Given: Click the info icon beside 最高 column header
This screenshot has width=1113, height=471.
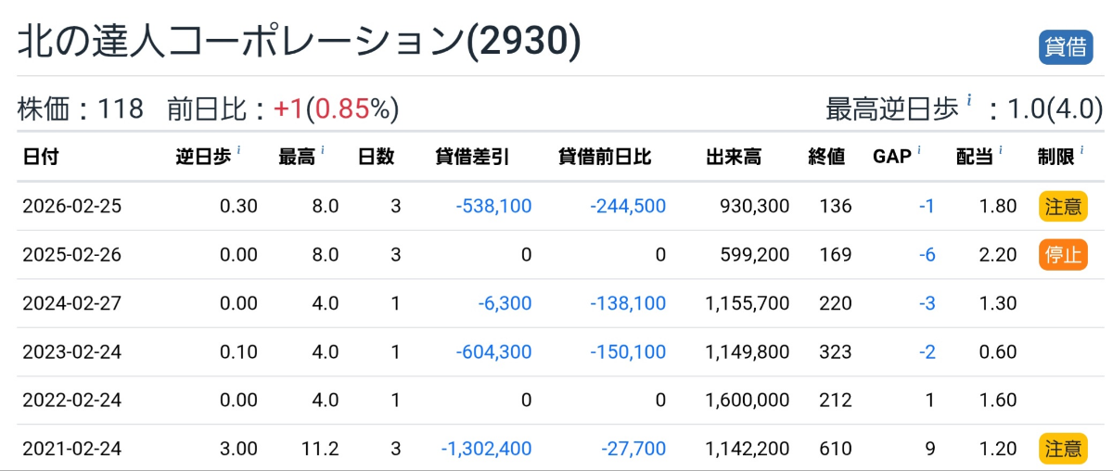Looking at the screenshot, I should pos(322,150).
